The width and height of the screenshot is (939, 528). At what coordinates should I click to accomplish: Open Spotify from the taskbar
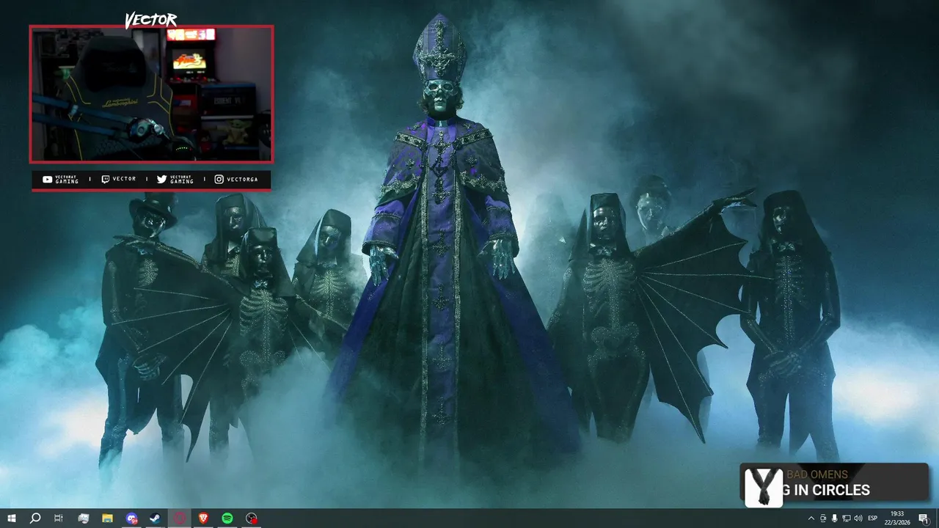pos(227,518)
